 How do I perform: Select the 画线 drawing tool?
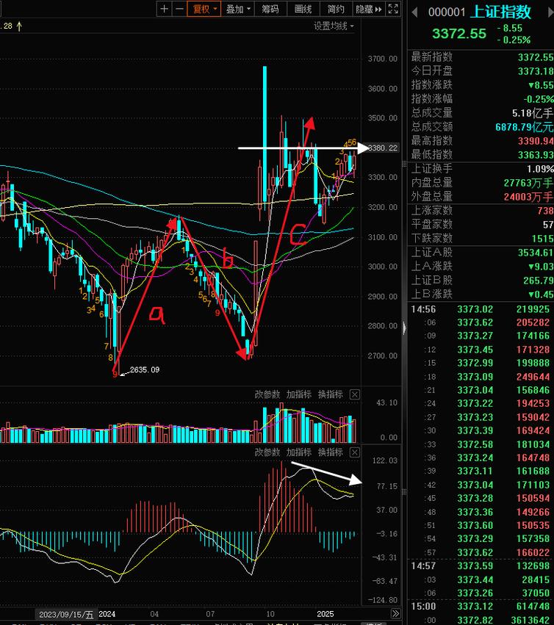tap(303, 9)
